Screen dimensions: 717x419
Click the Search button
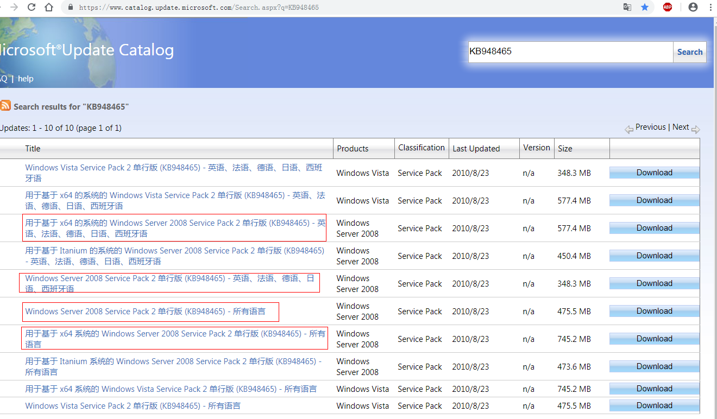[x=690, y=52]
